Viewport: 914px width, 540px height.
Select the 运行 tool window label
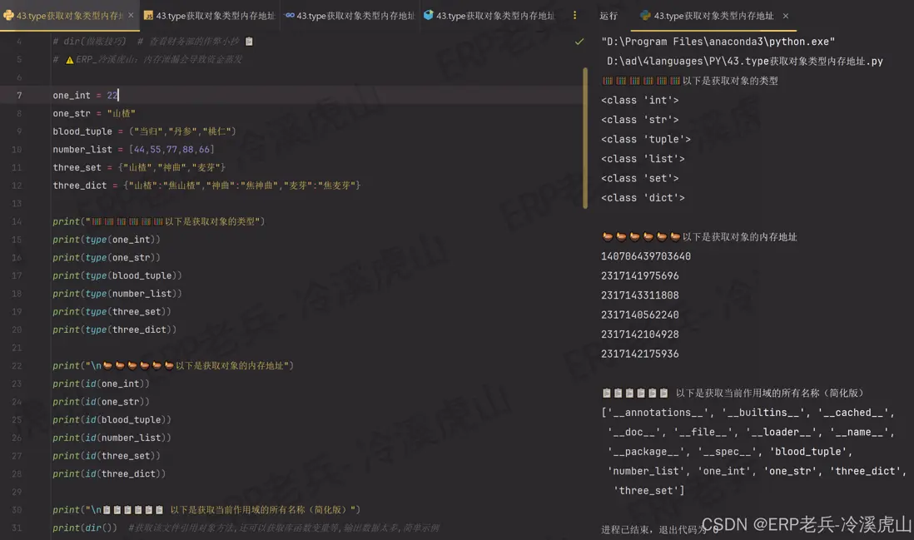pyautogui.click(x=608, y=16)
